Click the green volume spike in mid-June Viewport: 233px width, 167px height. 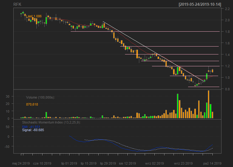click(46, 115)
